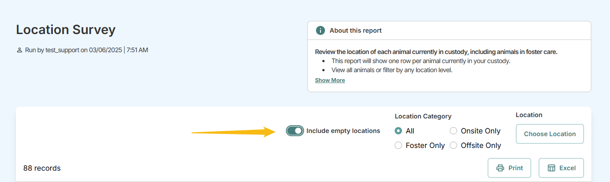Click the Include empty locations label
The width and height of the screenshot is (610, 182).
pyautogui.click(x=343, y=131)
